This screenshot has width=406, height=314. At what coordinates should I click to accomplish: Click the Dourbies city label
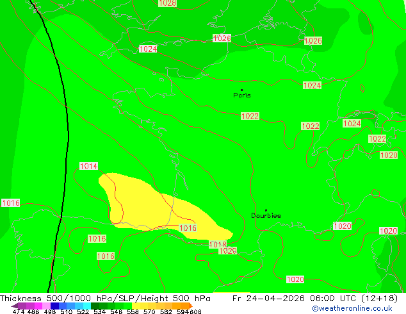[266, 215]
